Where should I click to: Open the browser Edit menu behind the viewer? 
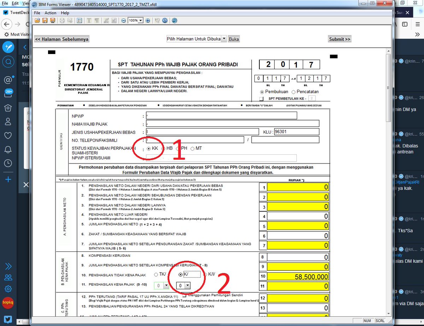coord(15,3)
